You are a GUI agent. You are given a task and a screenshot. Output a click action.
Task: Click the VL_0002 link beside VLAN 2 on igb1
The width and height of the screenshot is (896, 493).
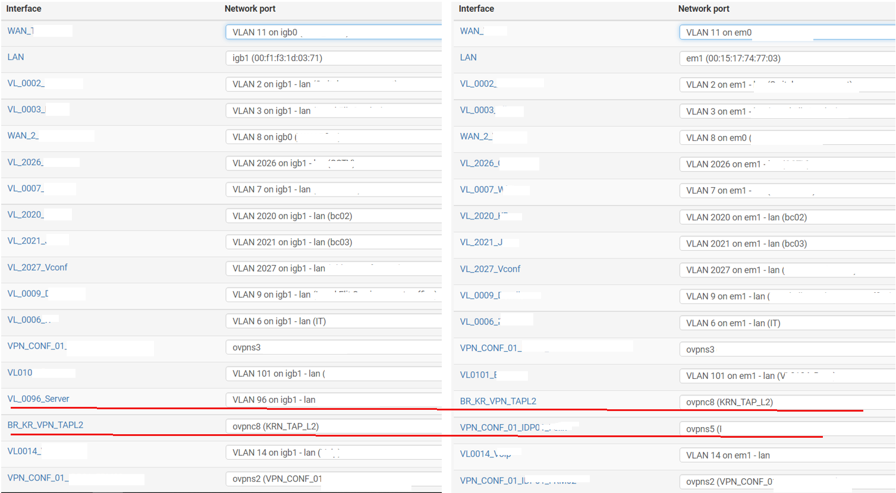point(26,83)
